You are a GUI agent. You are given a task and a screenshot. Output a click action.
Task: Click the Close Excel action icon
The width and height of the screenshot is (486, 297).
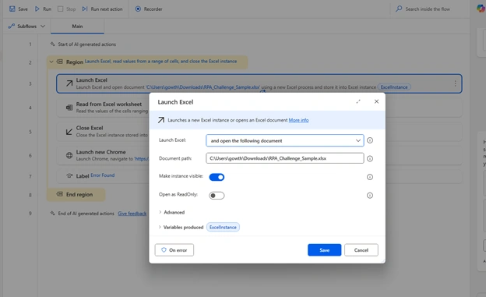pyautogui.click(x=69, y=132)
